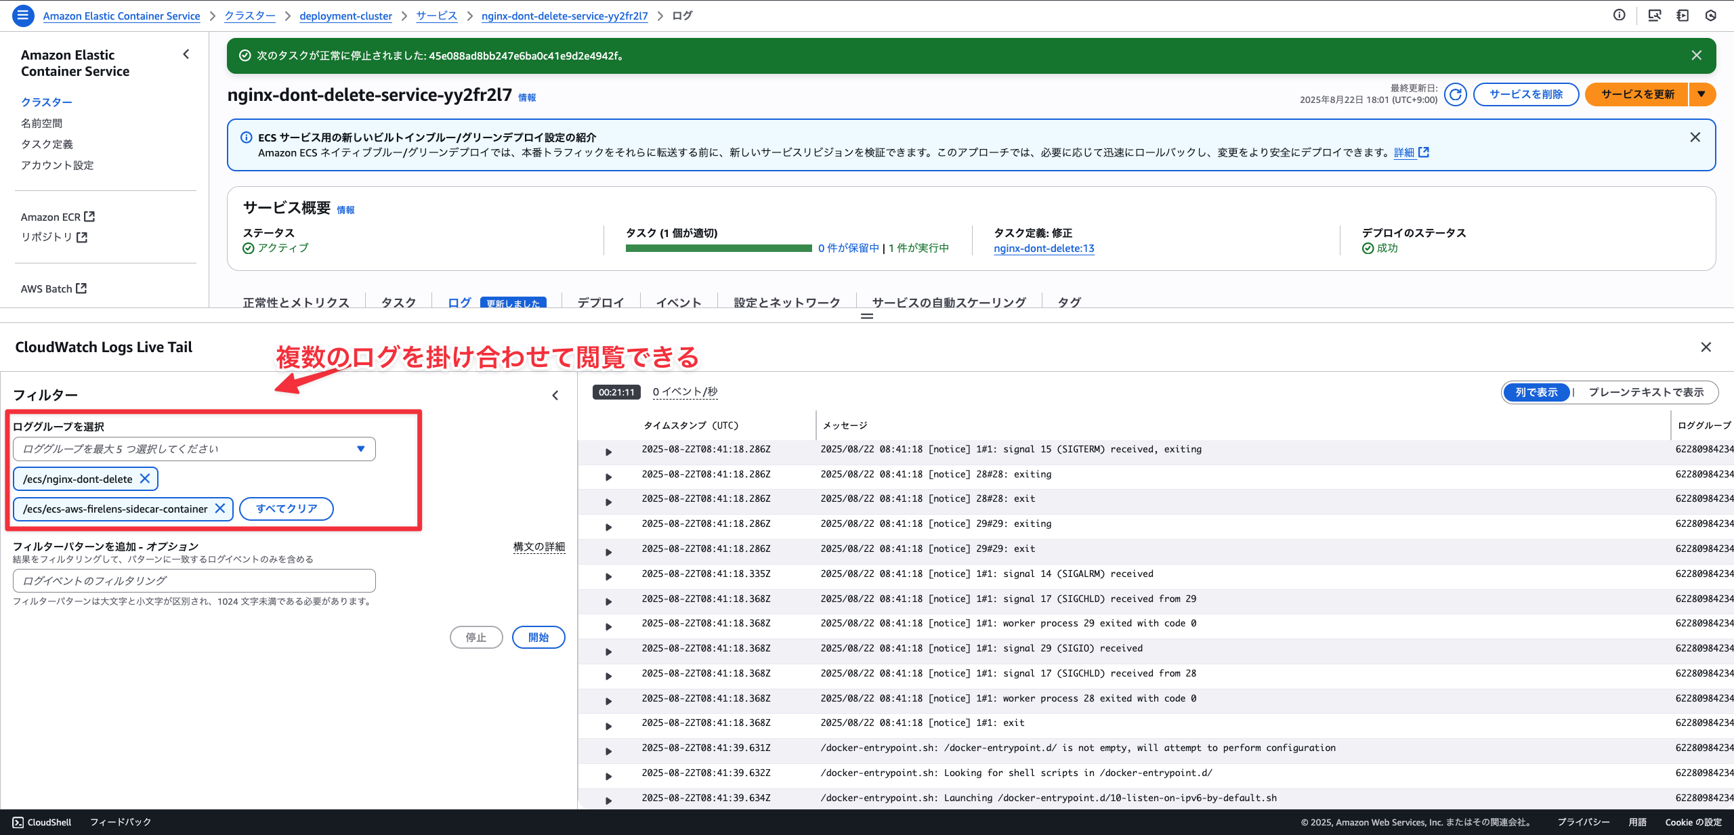Open external 詳細 link in banner
Image resolution: width=1734 pixels, height=835 pixels.
1411,152
